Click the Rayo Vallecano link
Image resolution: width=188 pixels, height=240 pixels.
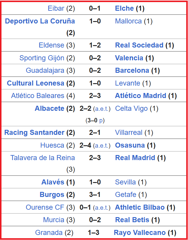tap(140, 233)
